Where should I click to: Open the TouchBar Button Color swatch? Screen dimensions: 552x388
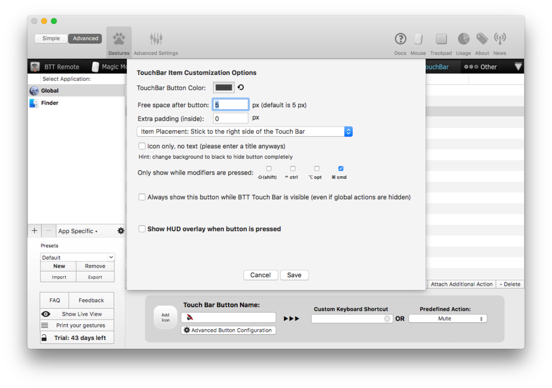(224, 87)
